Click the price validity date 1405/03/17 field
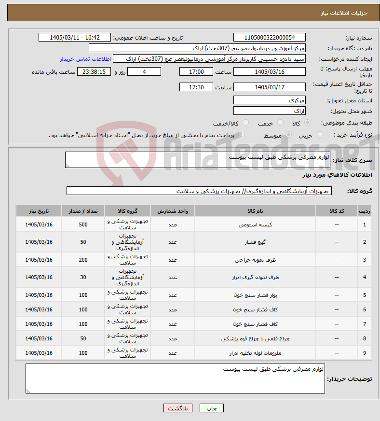The image size is (380, 421). point(270,87)
